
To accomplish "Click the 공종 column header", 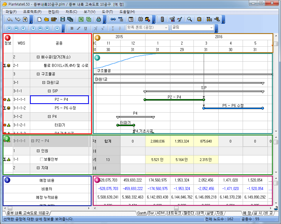I will [59, 43].
